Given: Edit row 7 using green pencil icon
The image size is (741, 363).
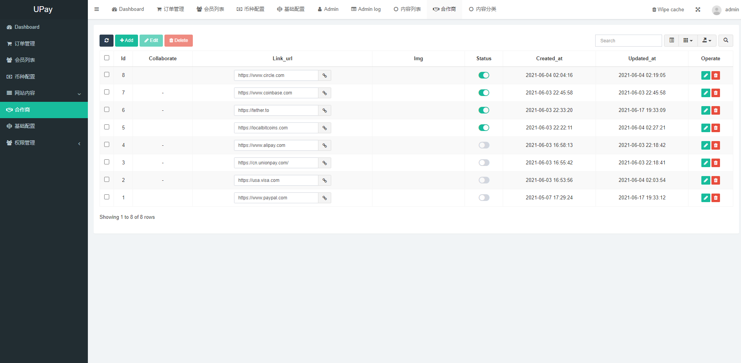Looking at the screenshot, I should tap(706, 93).
